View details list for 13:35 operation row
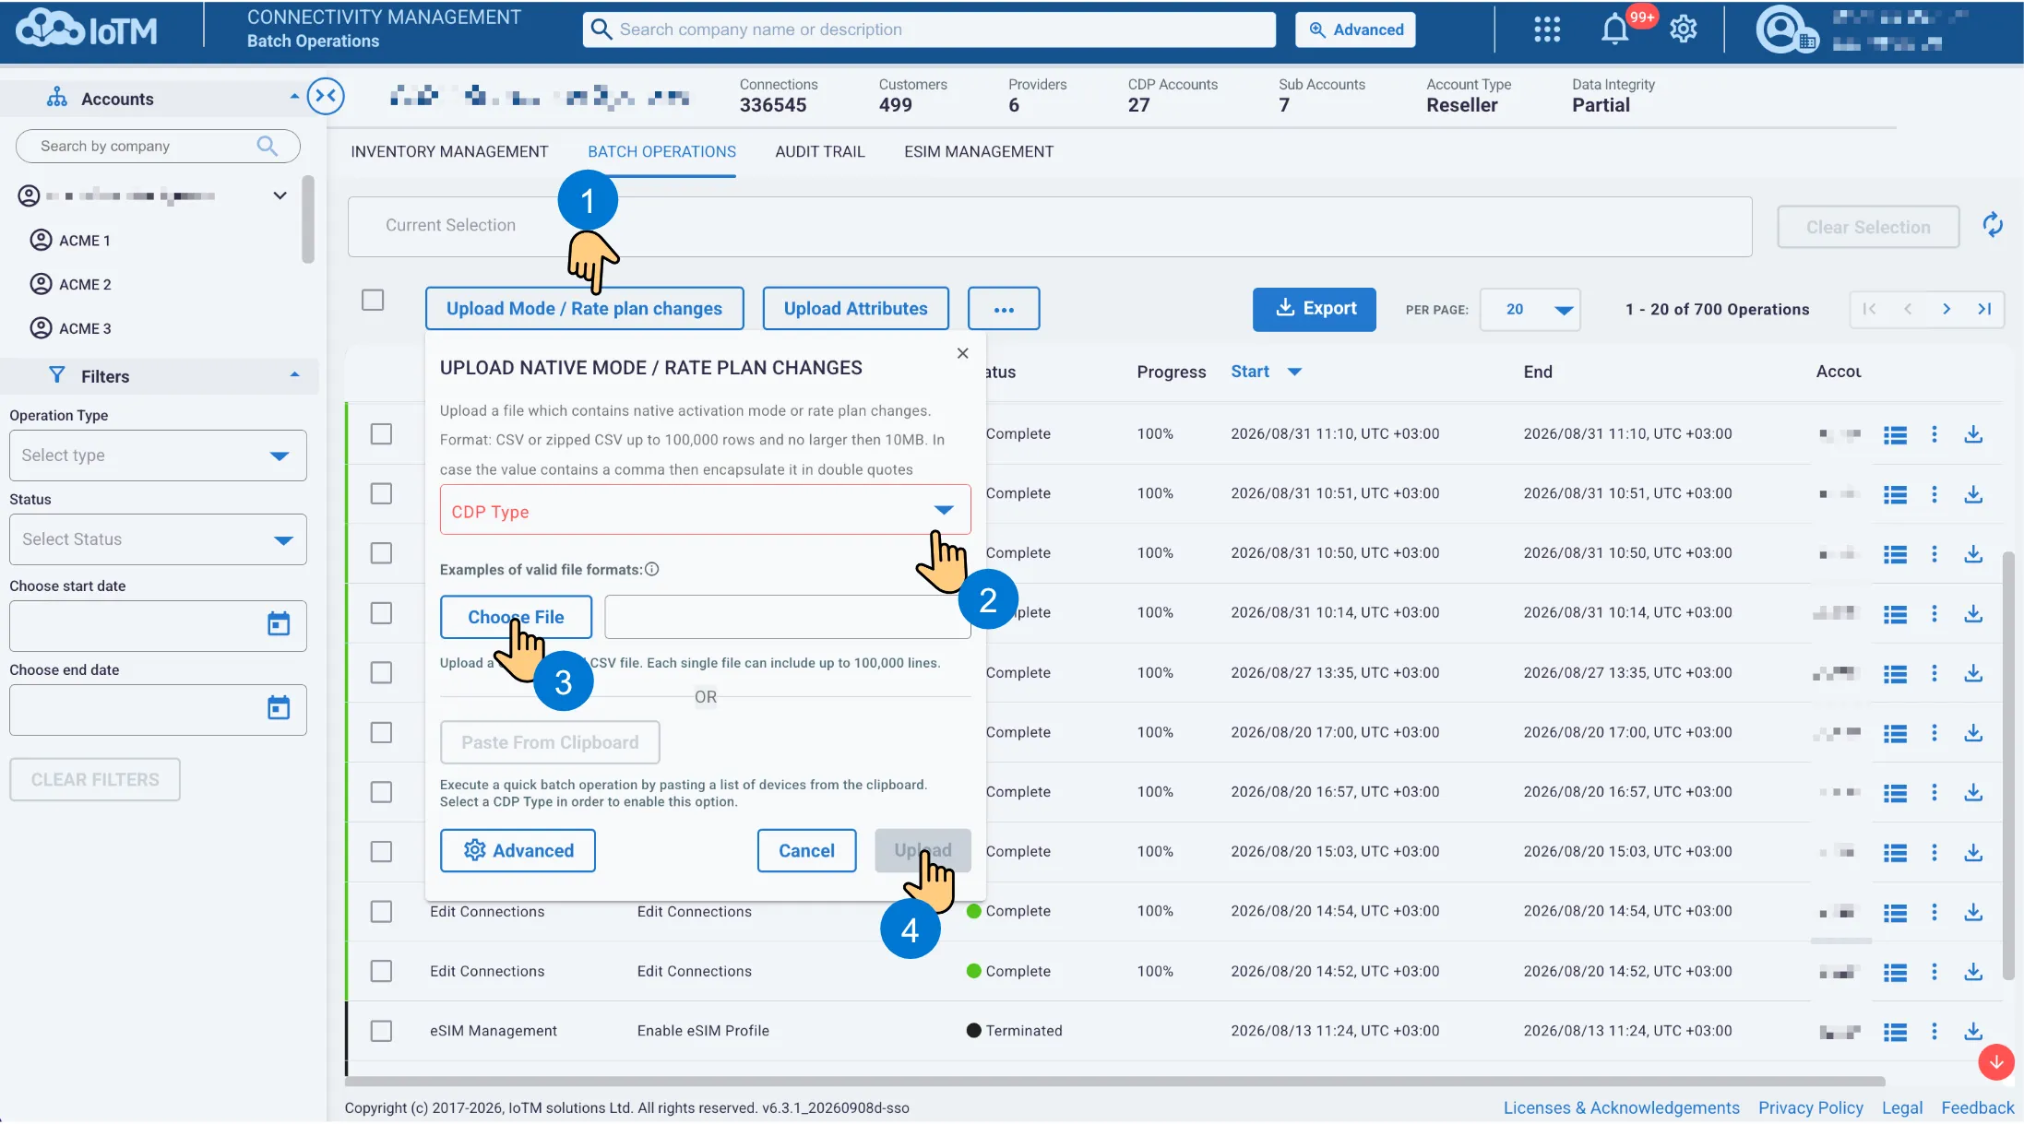2024x1124 pixels. (x=1895, y=674)
